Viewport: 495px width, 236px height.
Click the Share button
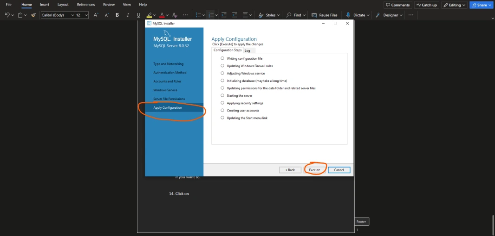(x=482, y=5)
